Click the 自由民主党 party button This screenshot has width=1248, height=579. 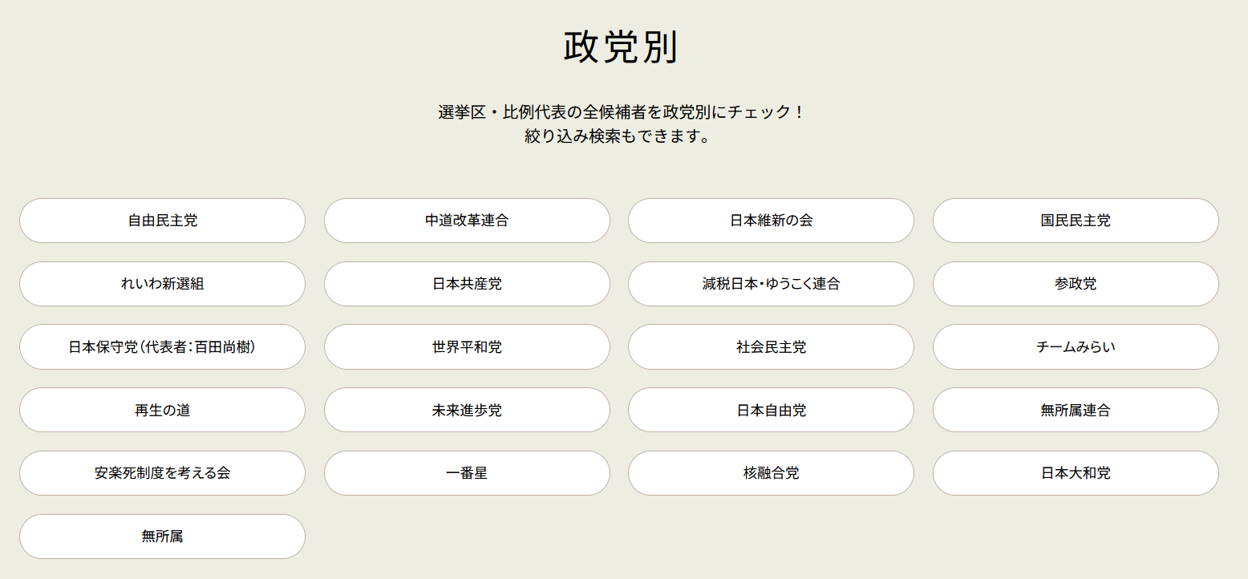point(162,221)
